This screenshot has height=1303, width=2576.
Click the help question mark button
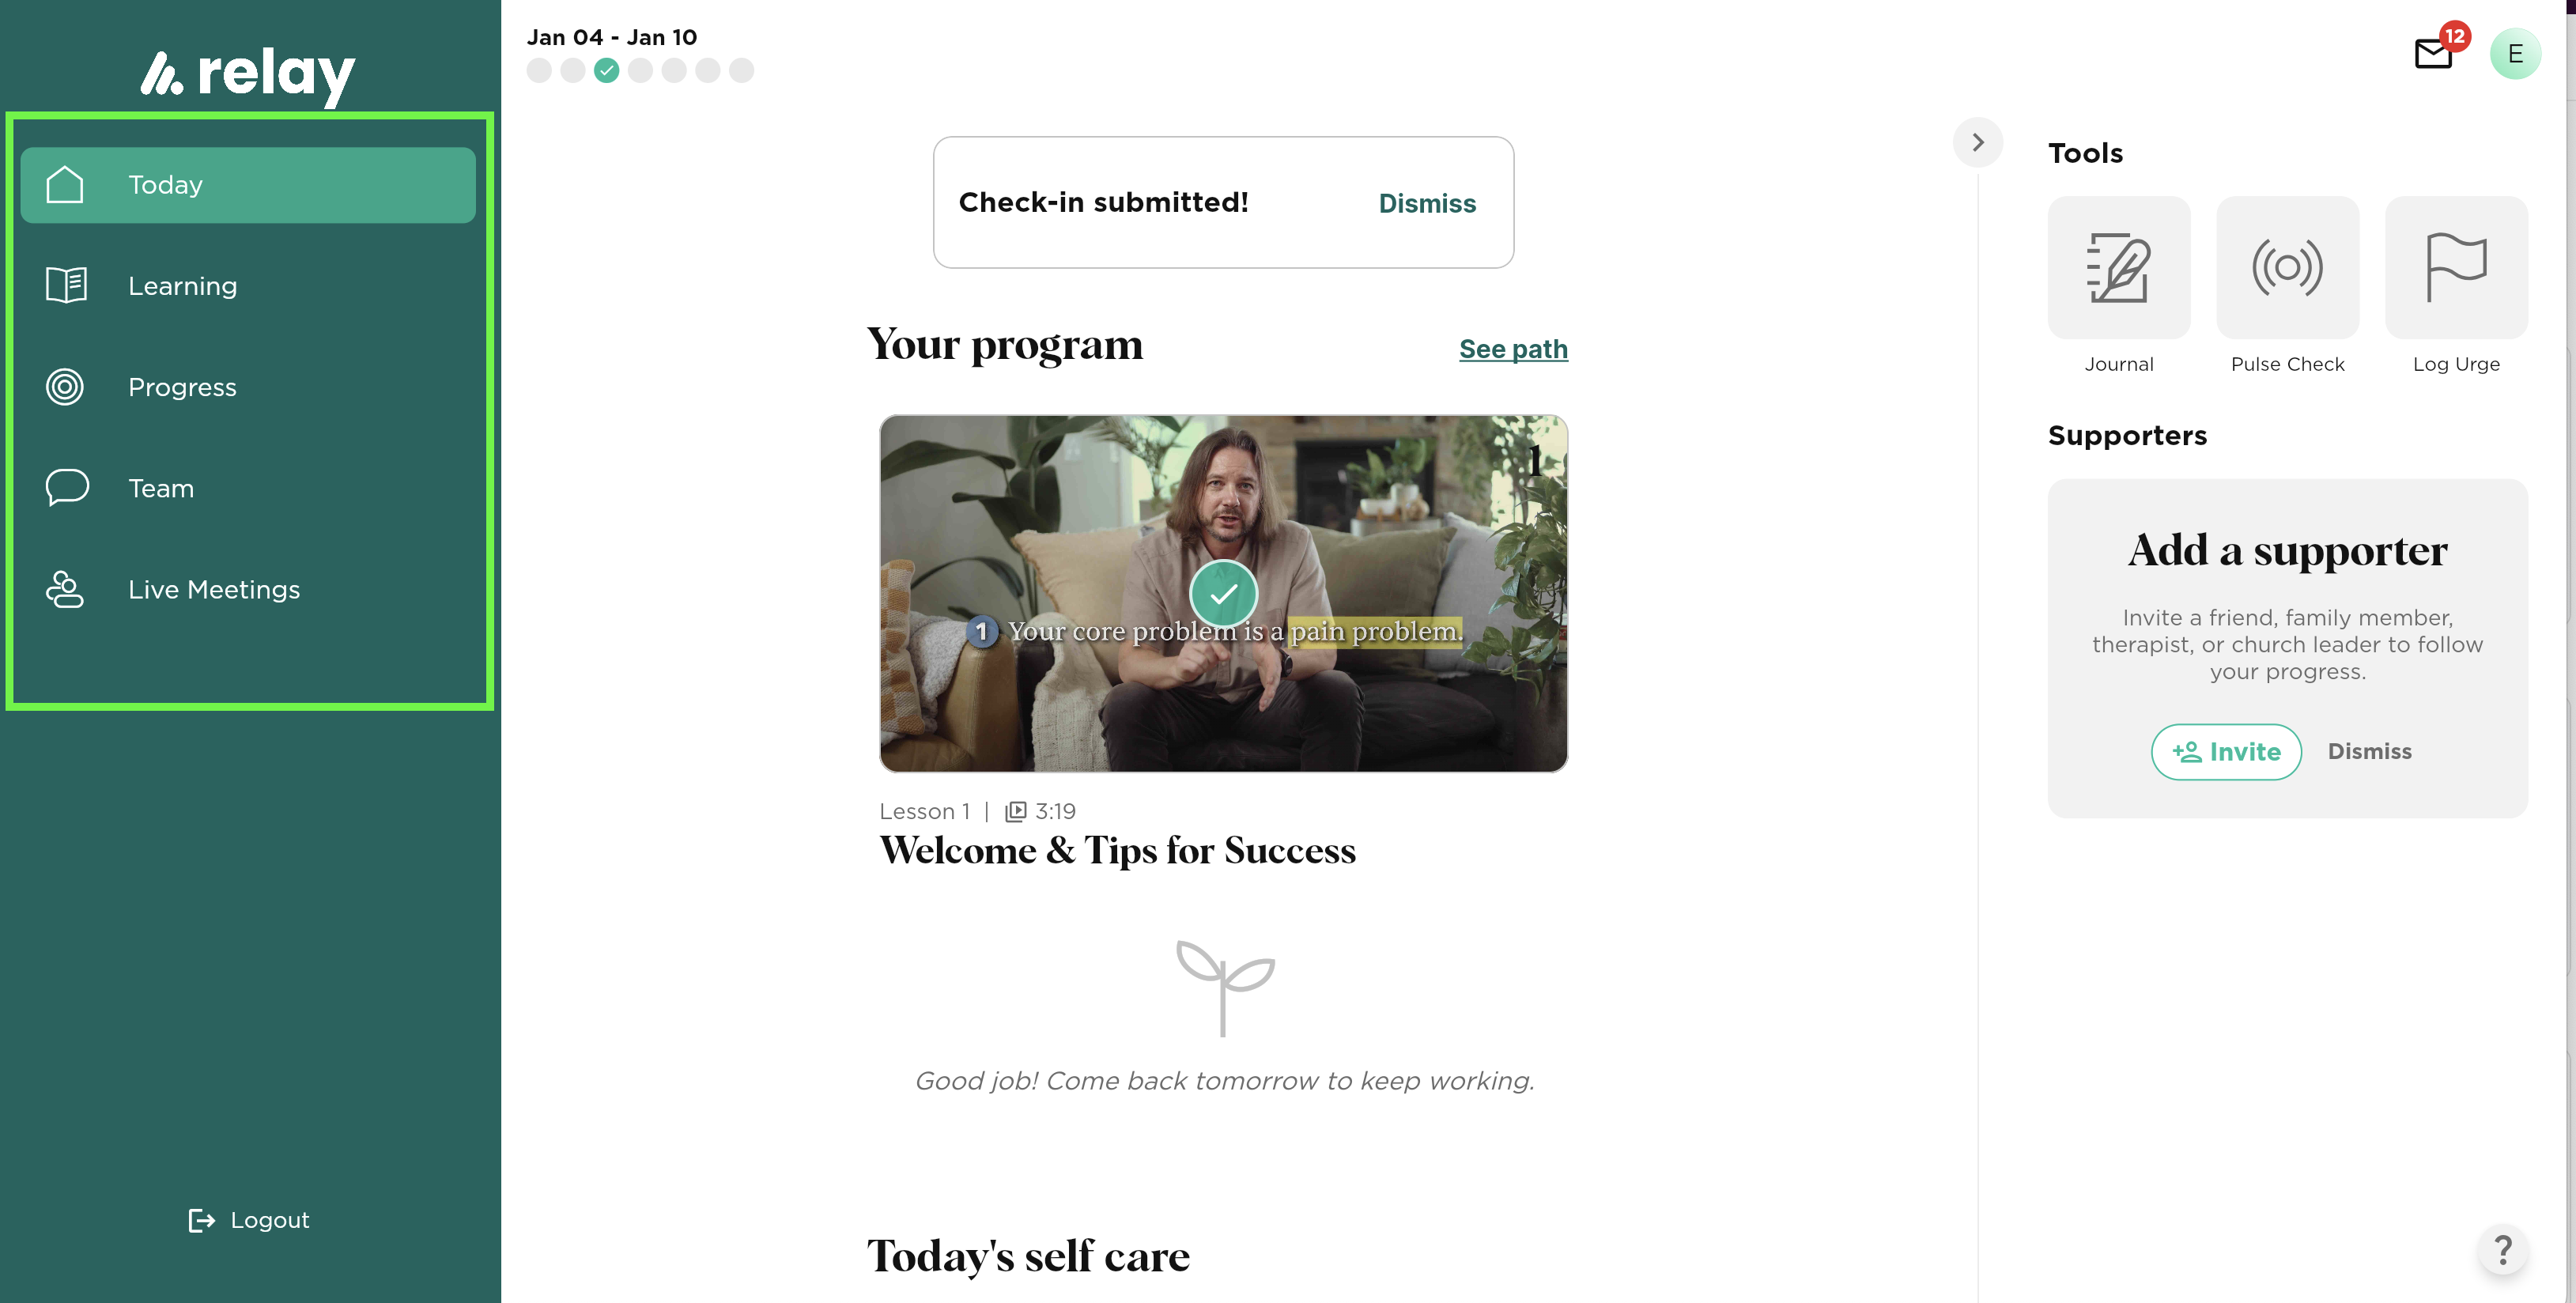[x=2502, y=1249]
